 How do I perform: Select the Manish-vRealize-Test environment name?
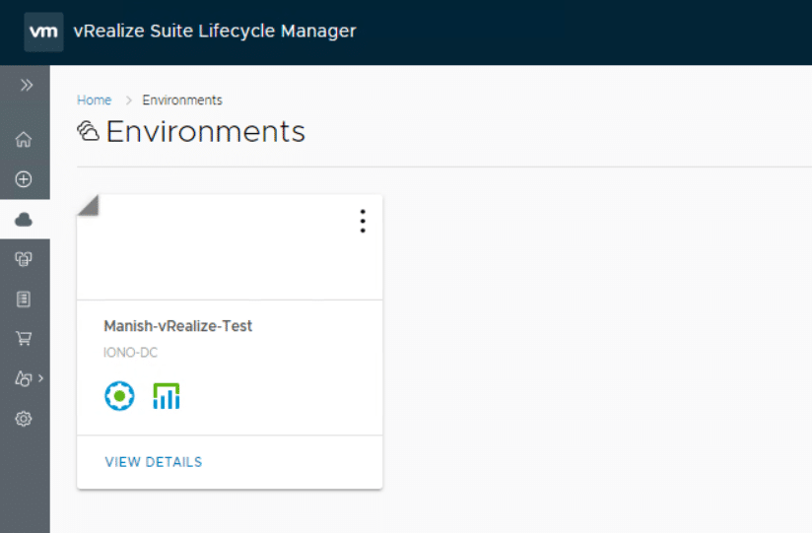point(178,326)
